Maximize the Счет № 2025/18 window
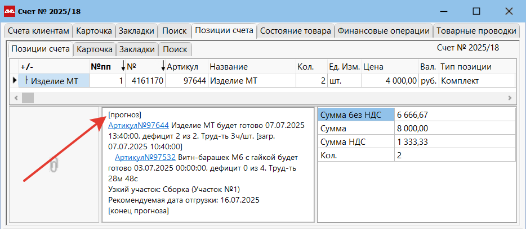Image resolution: width=526 pixels, height=229 pixels. point(476,11)
